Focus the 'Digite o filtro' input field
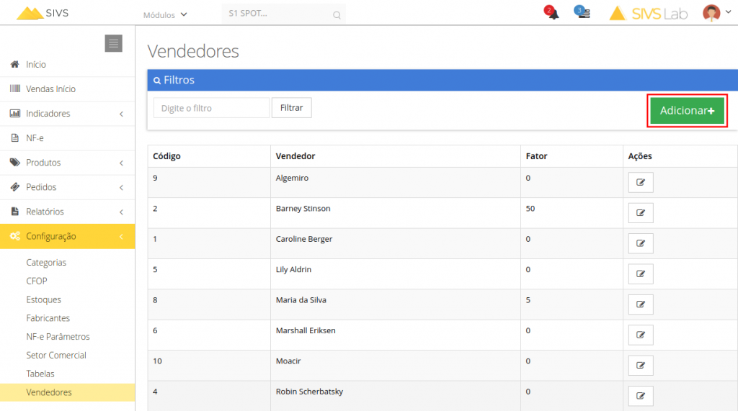The image size is (738, 411). coord(211,108)
